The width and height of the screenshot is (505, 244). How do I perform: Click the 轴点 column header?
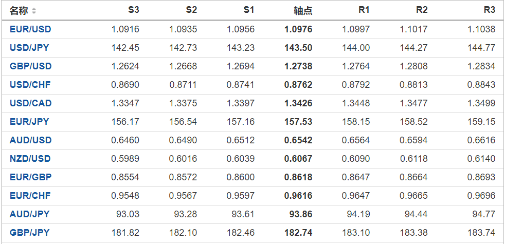point(303,11)
